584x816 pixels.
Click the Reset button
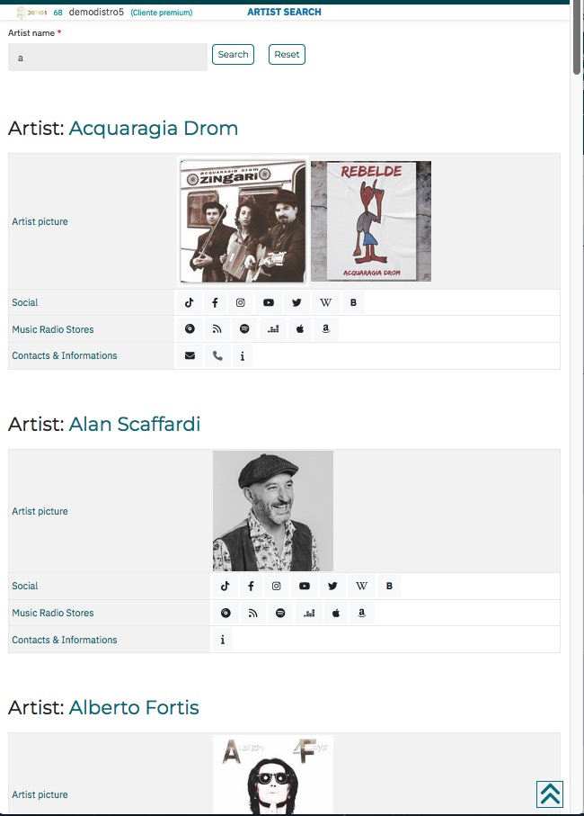(x=287, y=54)
